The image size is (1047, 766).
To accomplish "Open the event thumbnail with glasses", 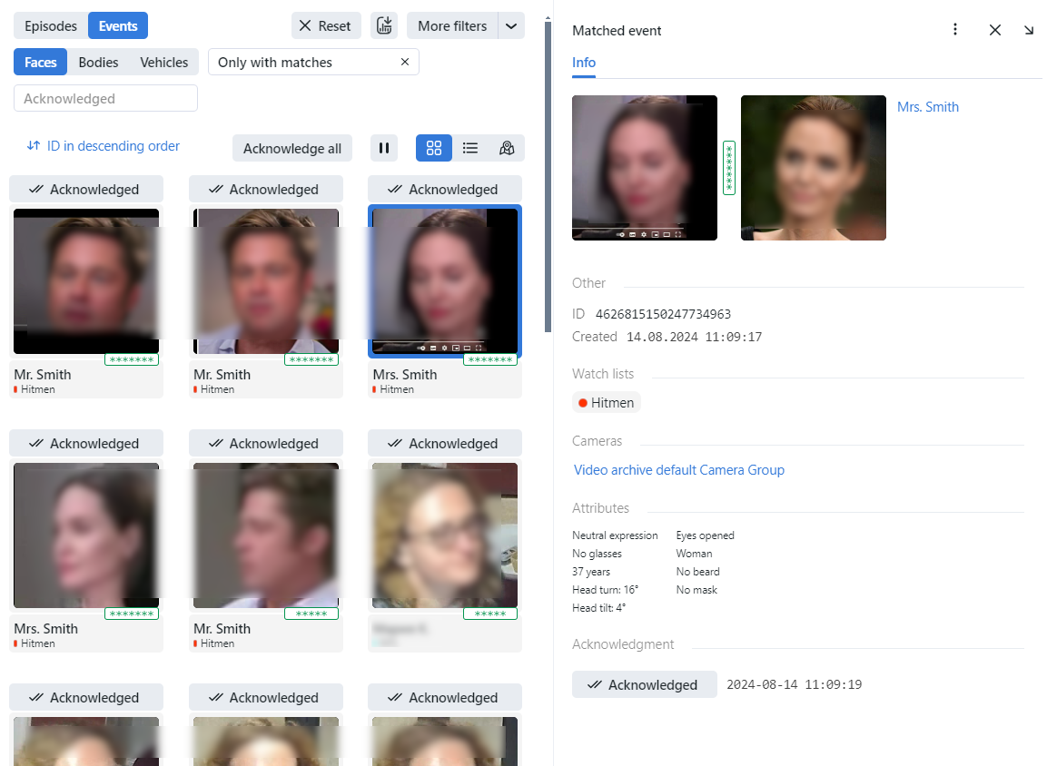I will [x=445, y=535].
